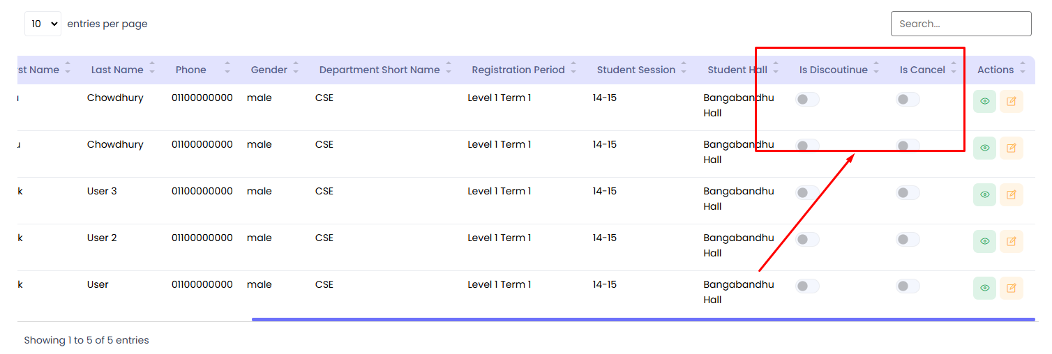Screen dimensions: 1052x354
Task: View details of the User 3 row
Action: 984,194
